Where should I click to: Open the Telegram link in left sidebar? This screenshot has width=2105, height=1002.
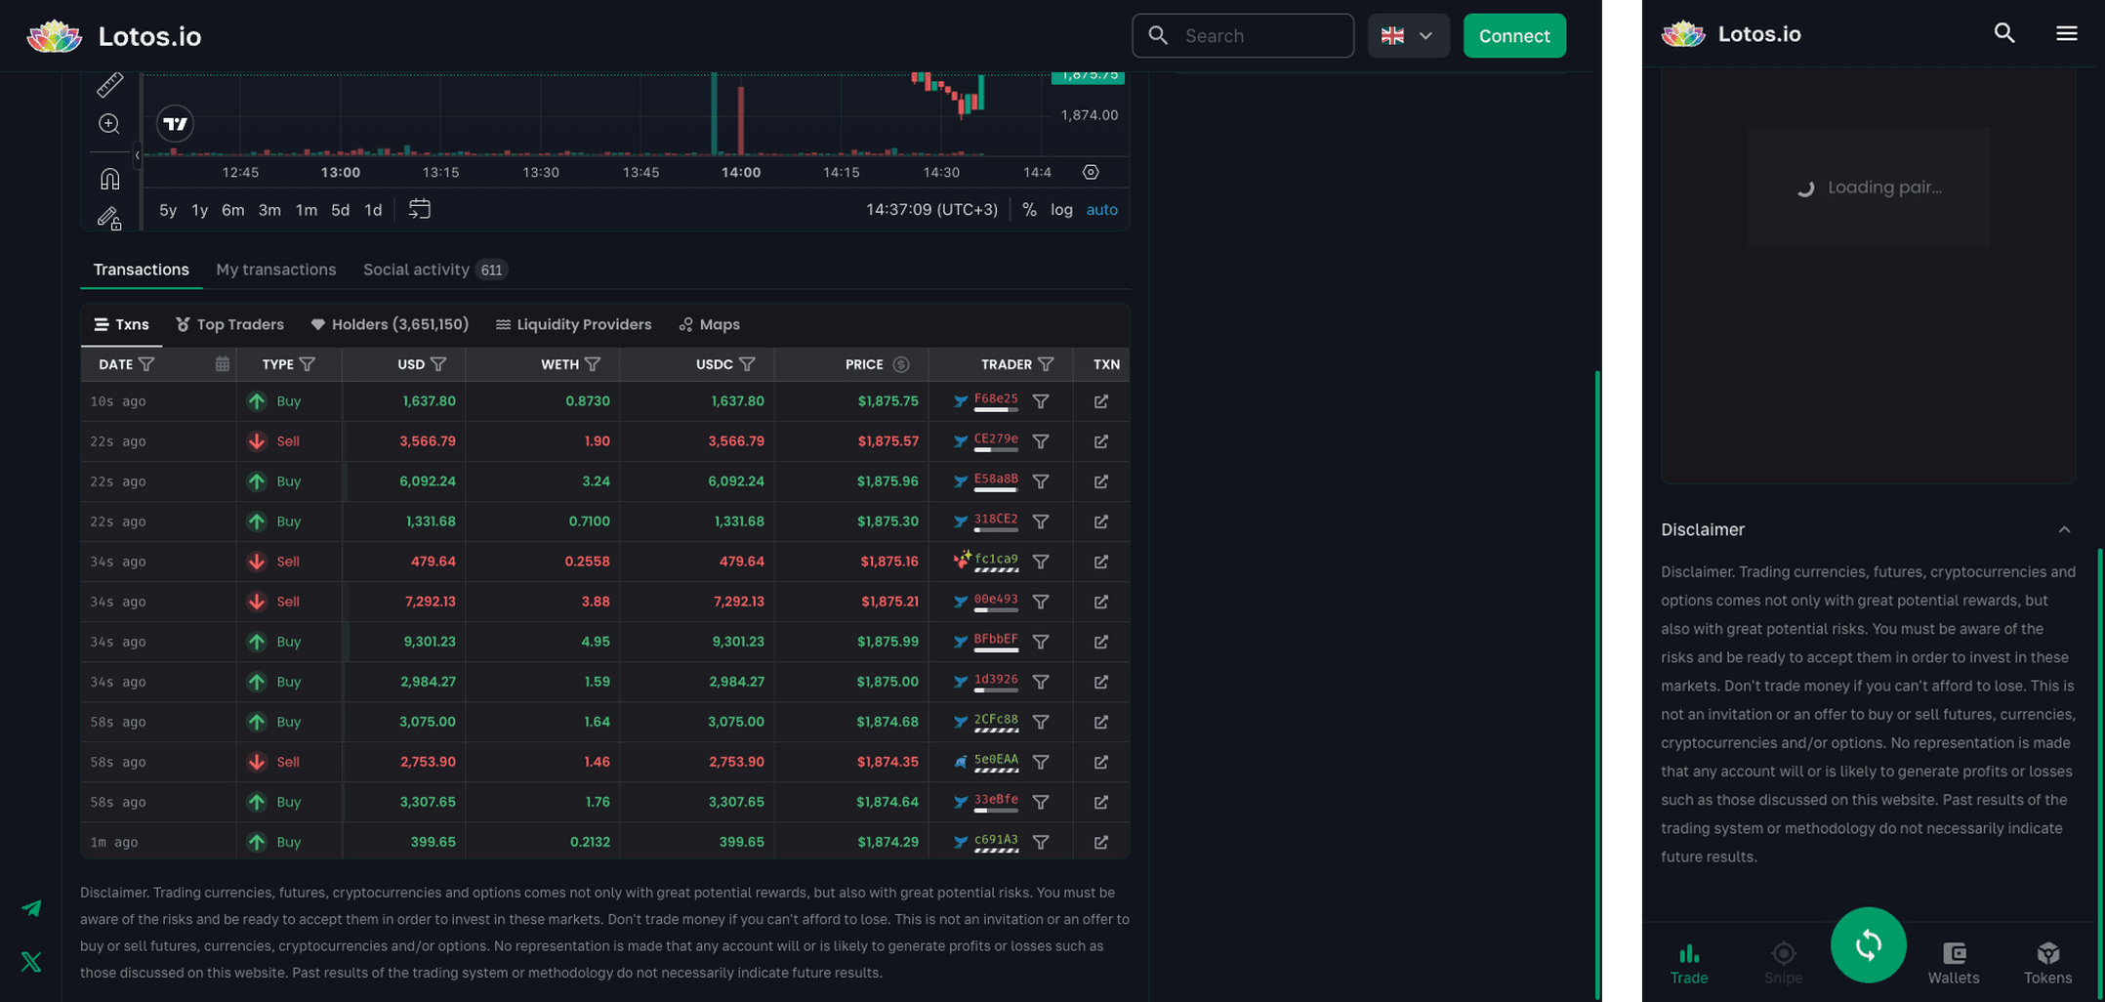(x=31, y=908)
